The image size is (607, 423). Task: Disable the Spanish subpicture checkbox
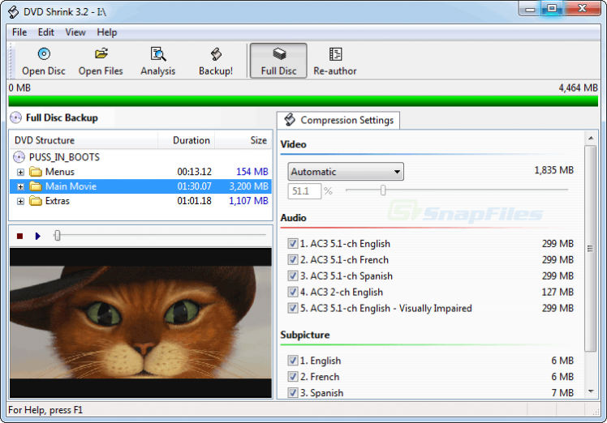[x=293, y=393]
